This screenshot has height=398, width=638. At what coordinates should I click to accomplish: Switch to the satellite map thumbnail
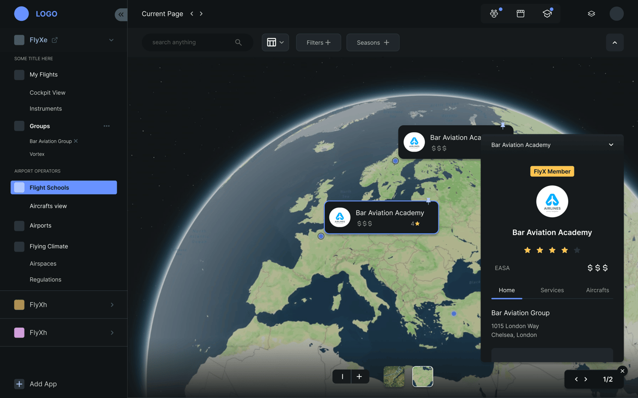tap(394, 377)
